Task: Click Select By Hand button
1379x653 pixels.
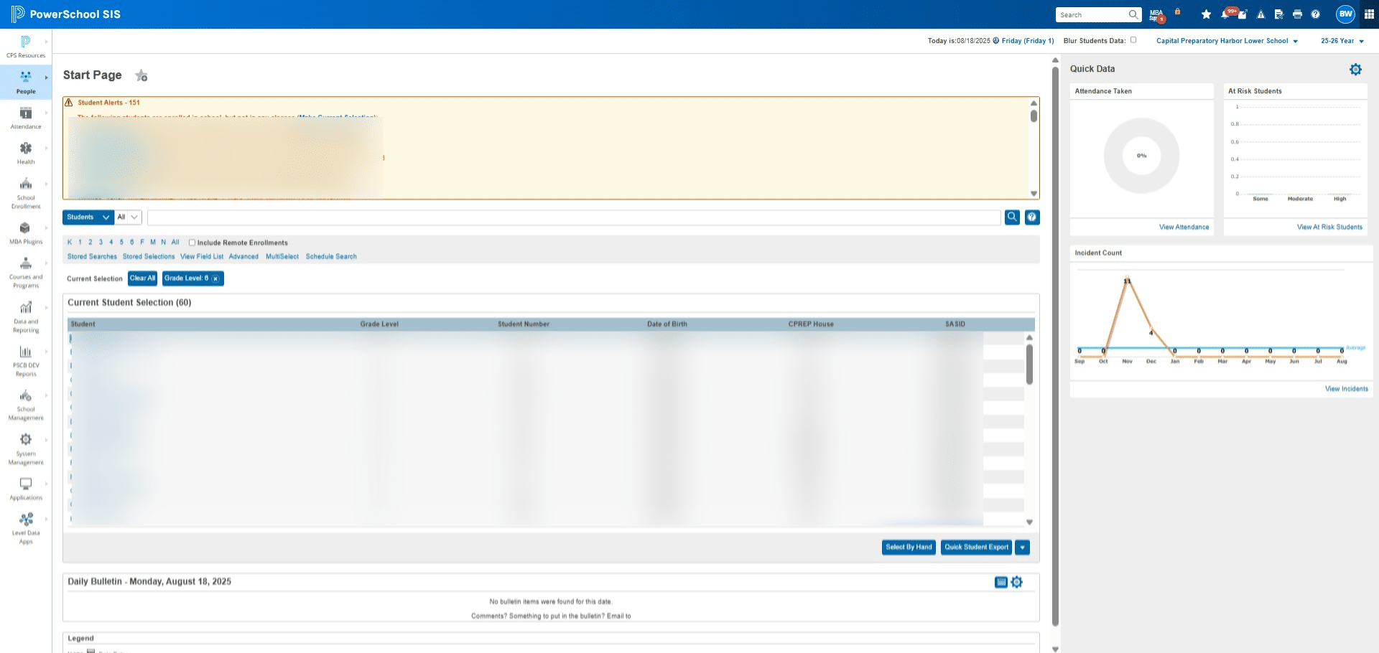Action: pos(909,548)
